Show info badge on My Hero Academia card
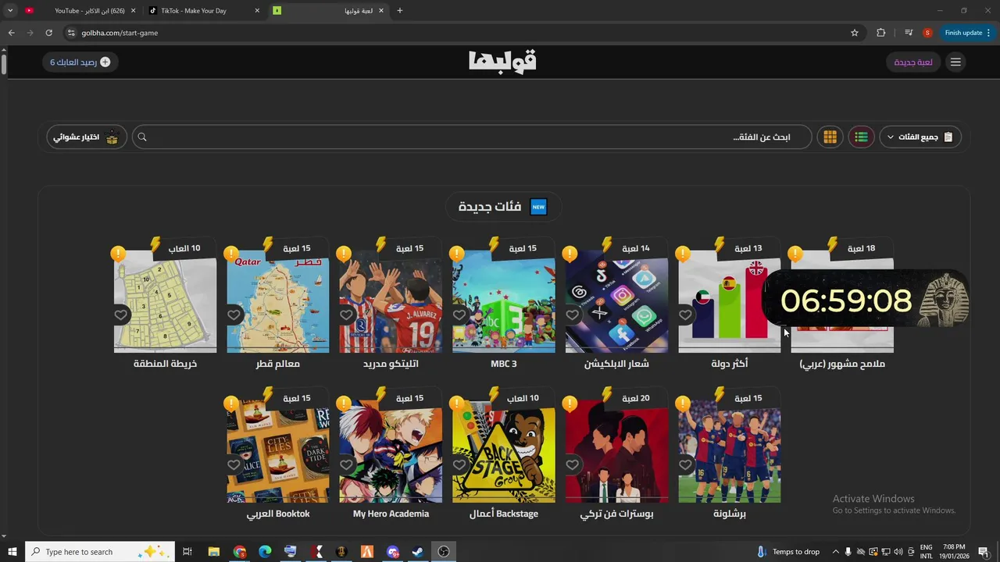Image resolution: width=1000 pixels, height=562 pixels. pos(344,404)
